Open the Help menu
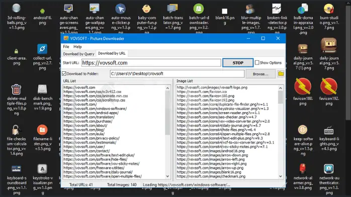Viewport: 351px width, 197px height. [x=77, y=47]
